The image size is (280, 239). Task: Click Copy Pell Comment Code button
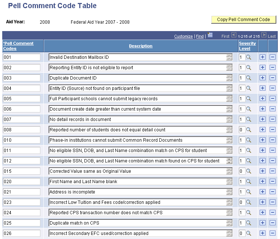(244, 20)
